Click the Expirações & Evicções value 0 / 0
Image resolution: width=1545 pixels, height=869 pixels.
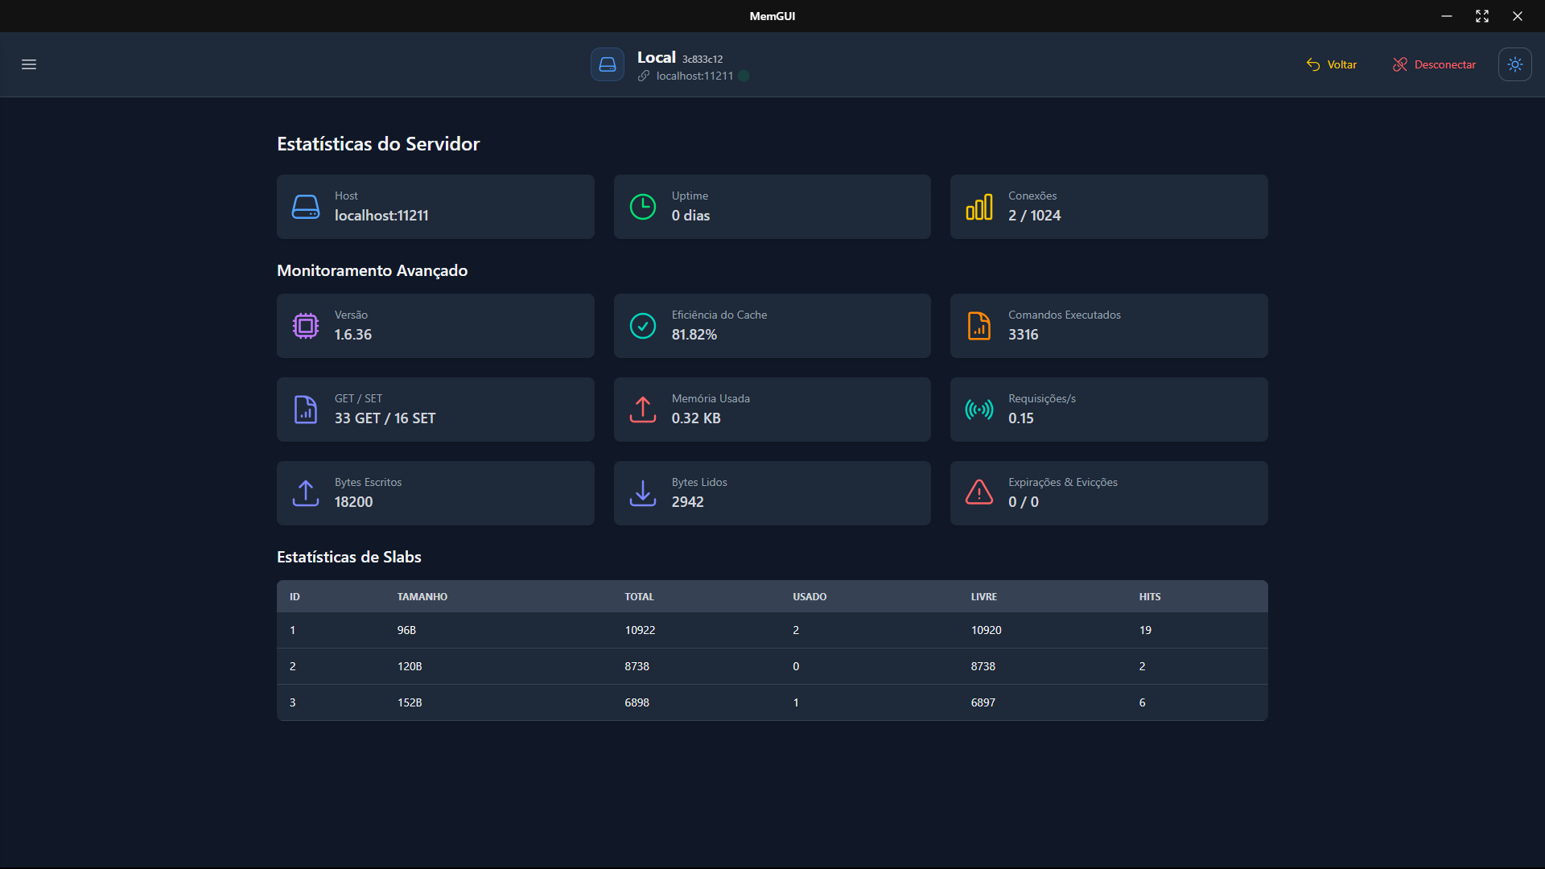tap(1024, 502)
